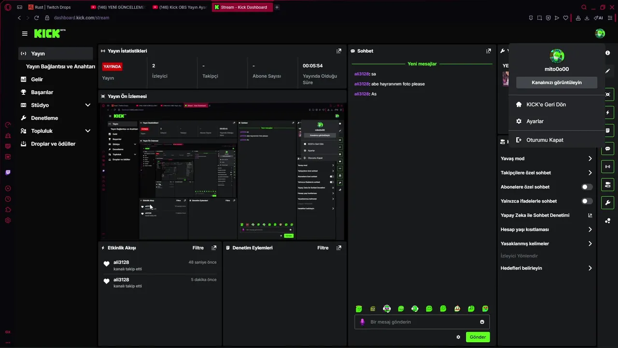
Task: Click the Opera sidebar Twitch icon
Action: coord(8,173)
